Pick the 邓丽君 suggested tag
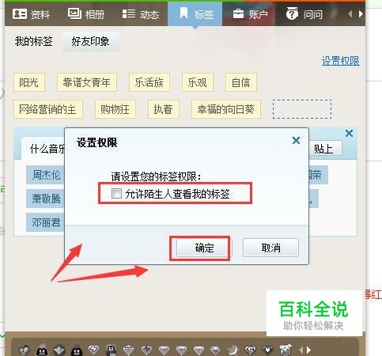Image resolution: width=382 pixels, height=356 pixels. coord(45,222)
